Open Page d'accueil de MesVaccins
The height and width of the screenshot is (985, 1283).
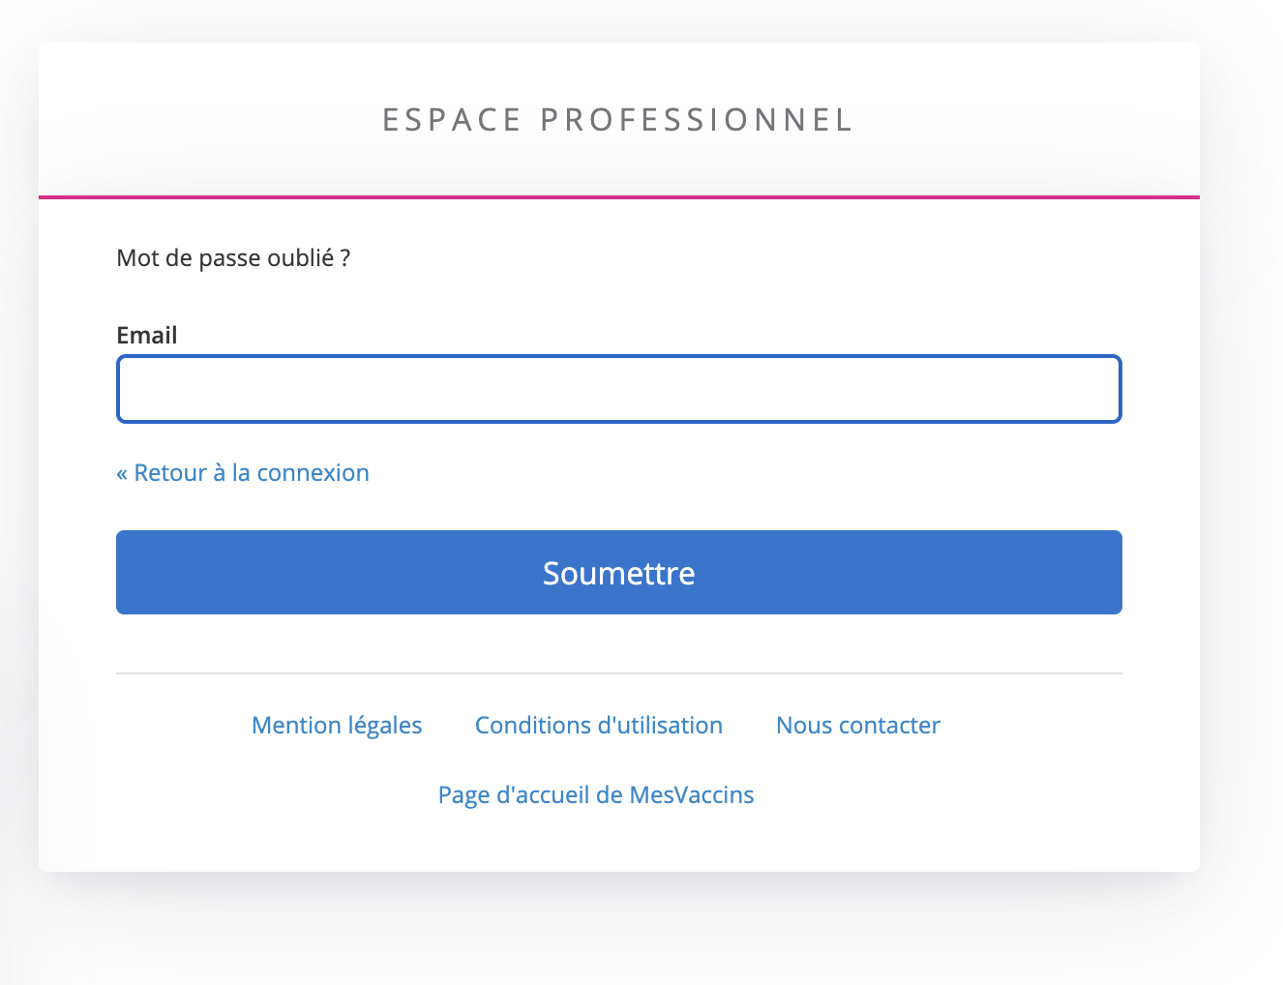[596, 795]
